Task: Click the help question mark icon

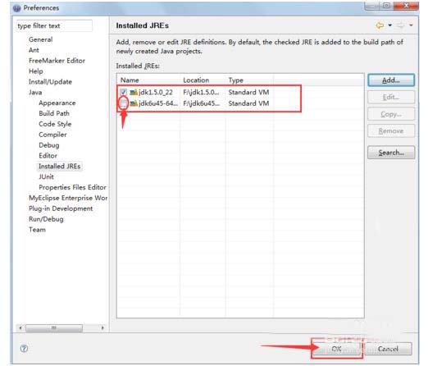Action: coord(24,348)
